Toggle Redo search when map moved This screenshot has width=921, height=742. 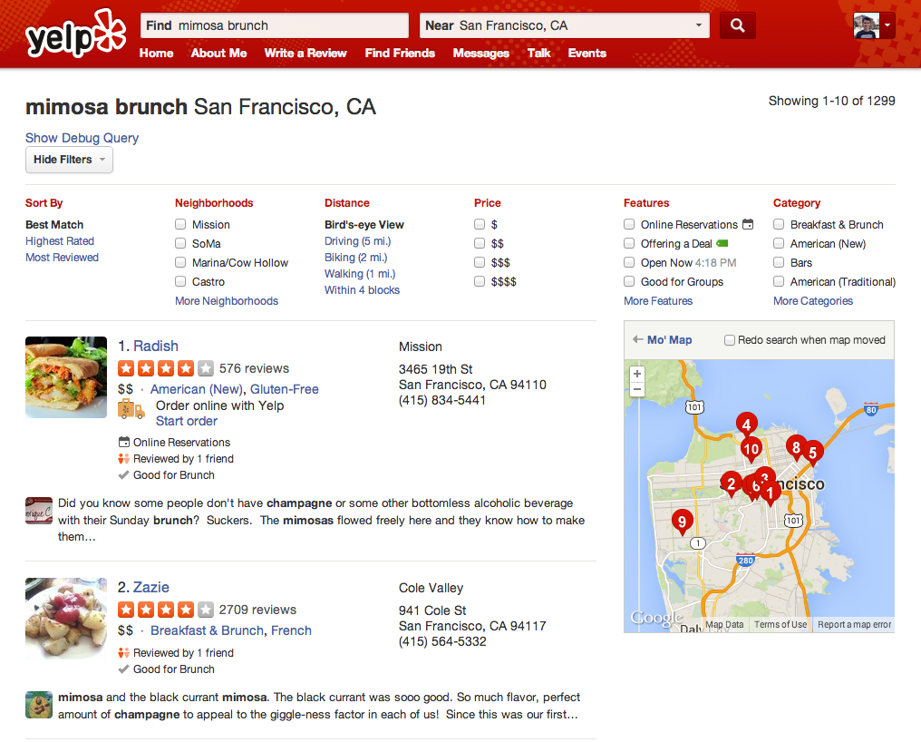pyautogui.click(x=730, y=340)
